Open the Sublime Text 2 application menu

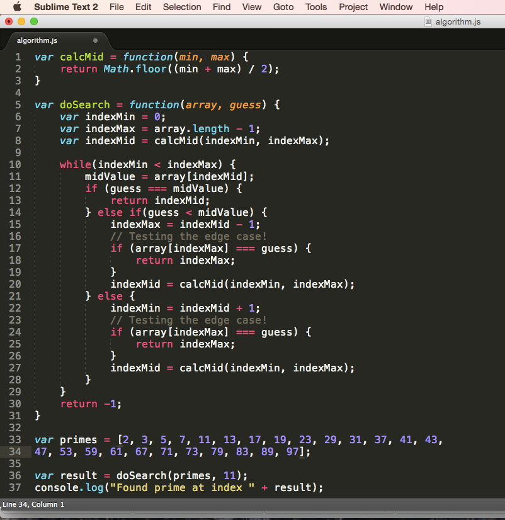pyautogui.click(x=65, y=7)
